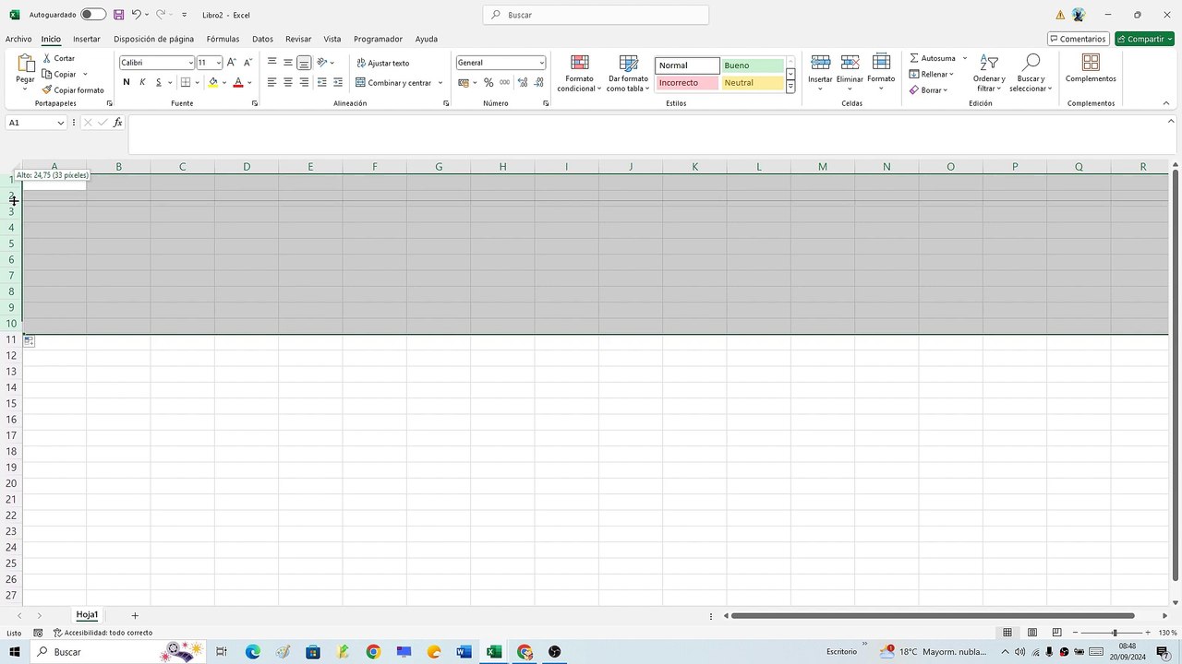
Task: Click the Dar formato como tabla icon
Action: point(628,63)
